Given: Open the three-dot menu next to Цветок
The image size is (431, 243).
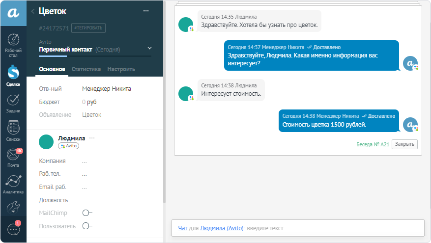Looking at the screenshot, I should (145, 11).
